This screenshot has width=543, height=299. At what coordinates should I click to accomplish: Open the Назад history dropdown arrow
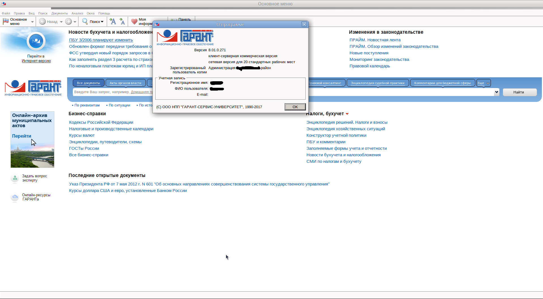click(61, 22)
